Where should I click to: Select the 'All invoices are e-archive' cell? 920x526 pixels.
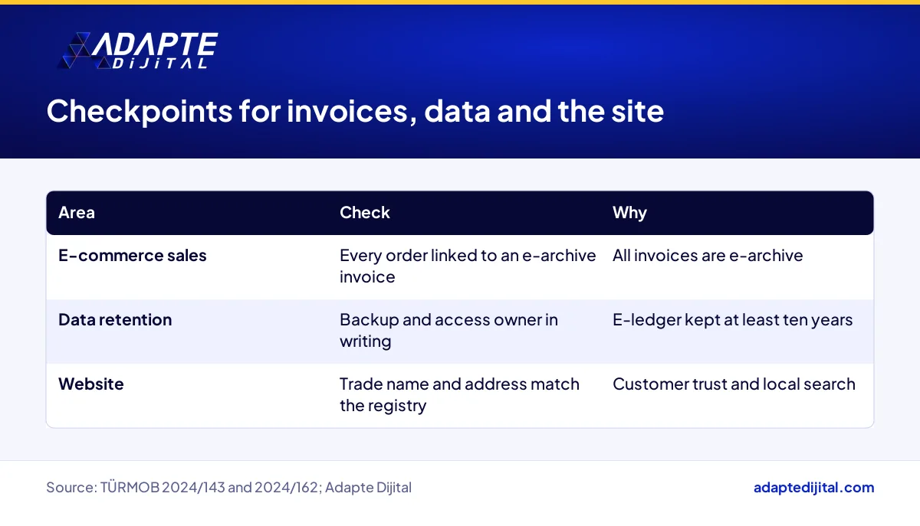point(708,256)
